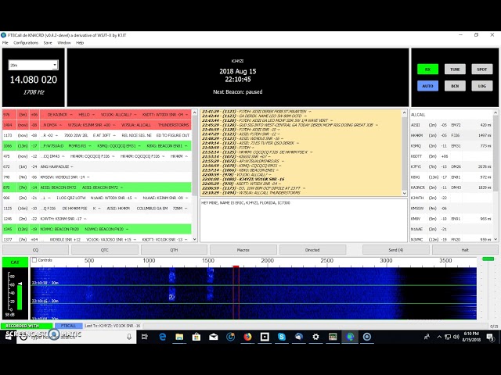This screenshot has width=501, height=375.
Task: Open the Mail app on the taskbar
Action: tap(214, 337)
